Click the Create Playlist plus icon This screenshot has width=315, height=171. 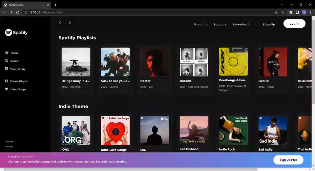7,81
